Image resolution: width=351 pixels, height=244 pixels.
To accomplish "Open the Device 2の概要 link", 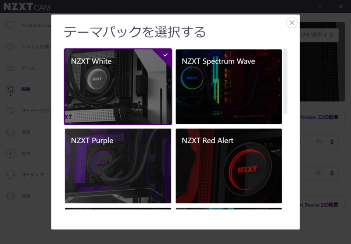I will pyautogui.click(x=319, y=205).
